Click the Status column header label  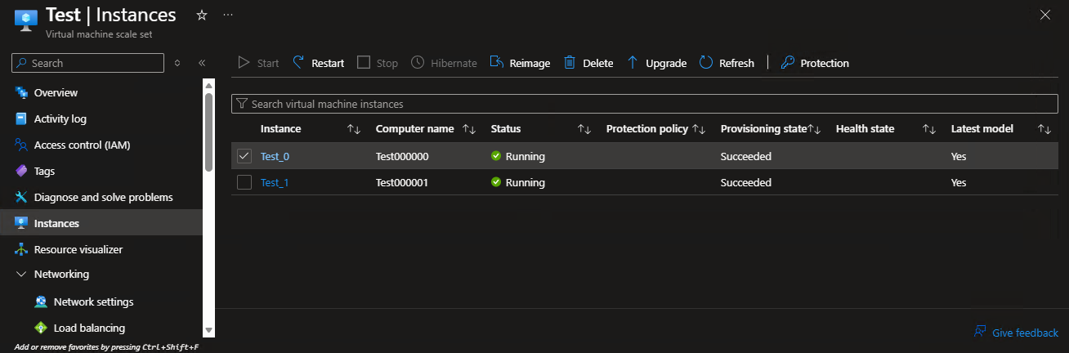tap(506, 129)
